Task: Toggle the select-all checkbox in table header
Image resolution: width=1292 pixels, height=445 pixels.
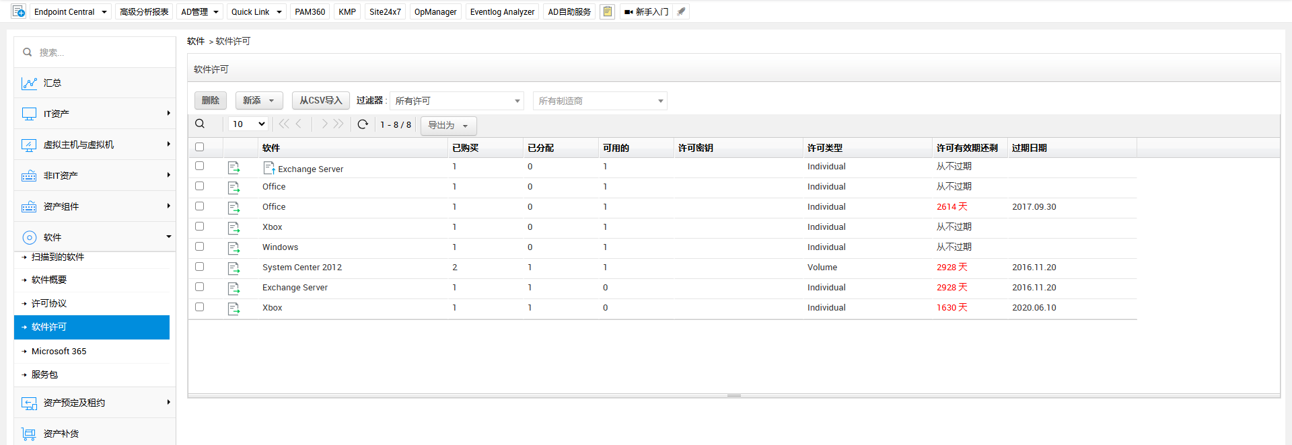Action: coord(199,147)
